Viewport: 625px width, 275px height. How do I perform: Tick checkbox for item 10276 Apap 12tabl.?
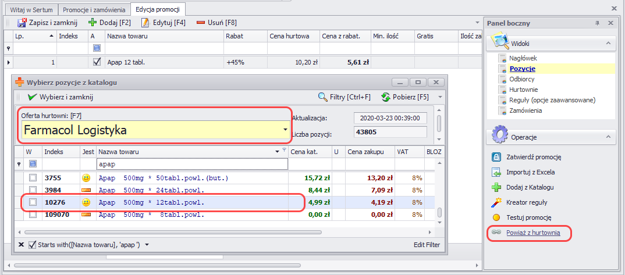click(x=33, y=202)
